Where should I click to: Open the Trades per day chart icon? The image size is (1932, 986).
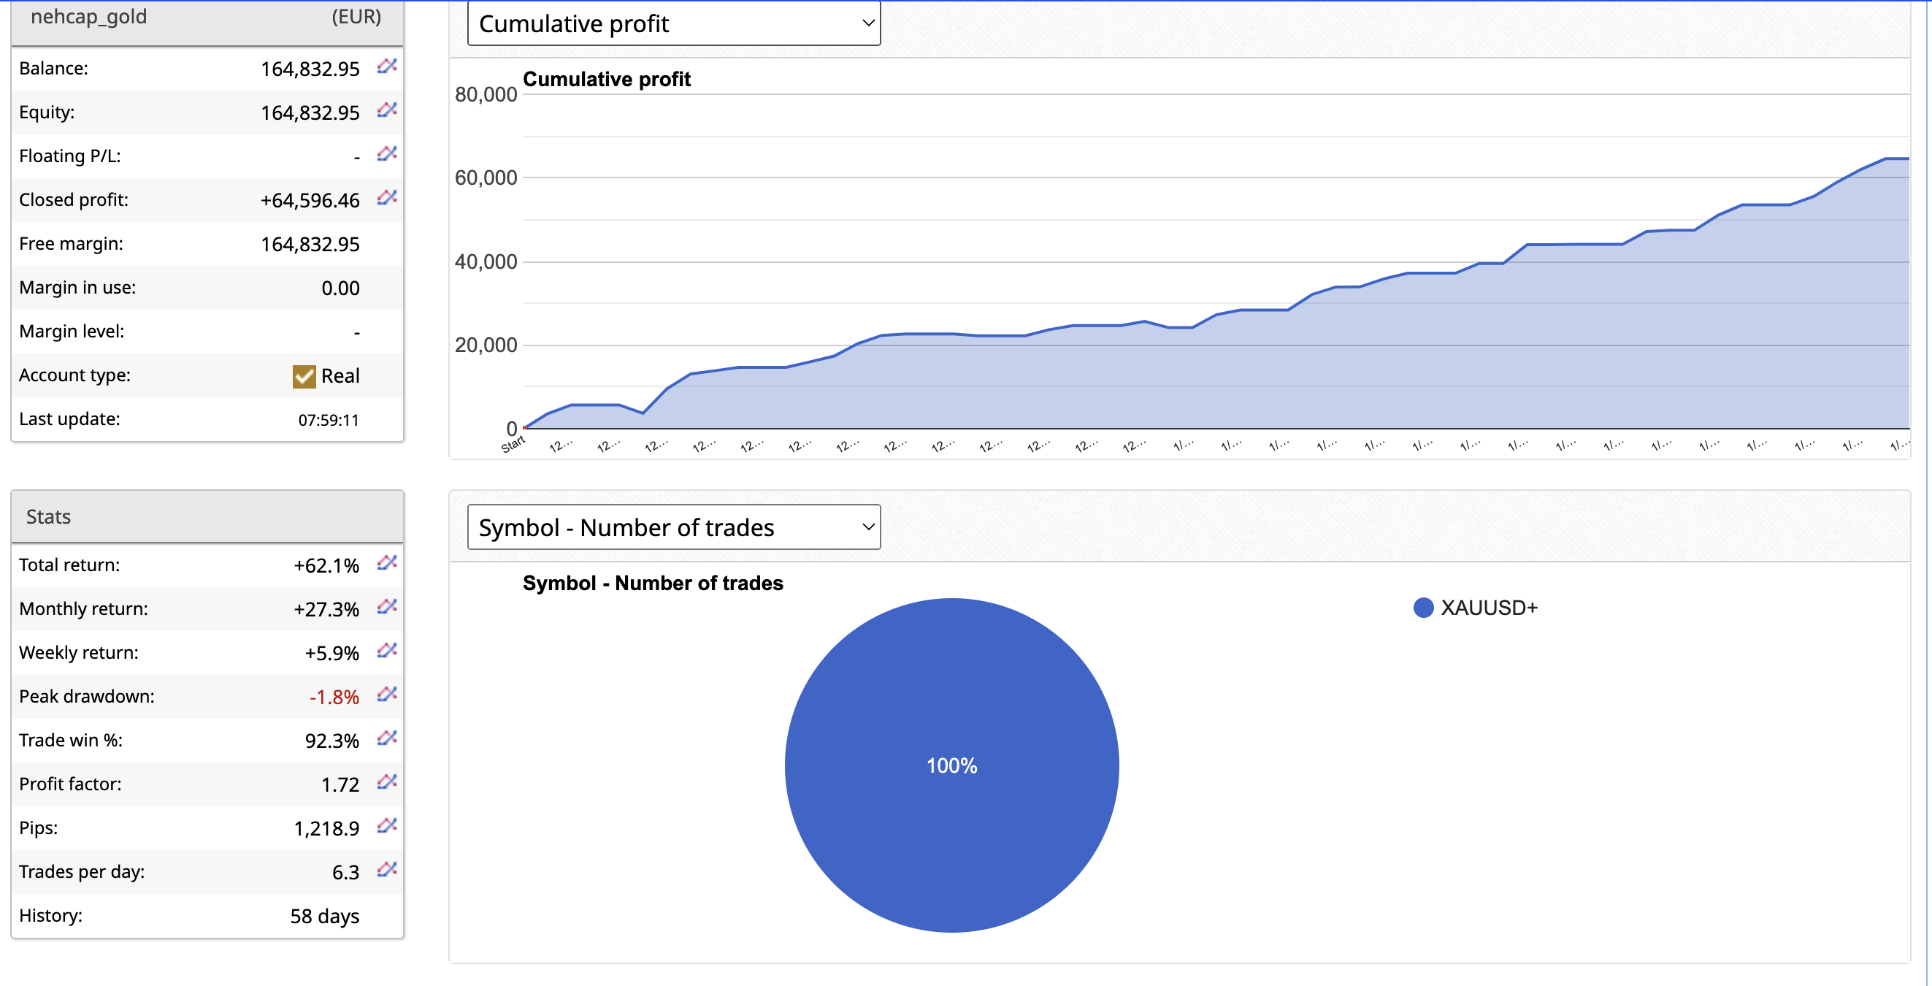[x=386, y=870]
